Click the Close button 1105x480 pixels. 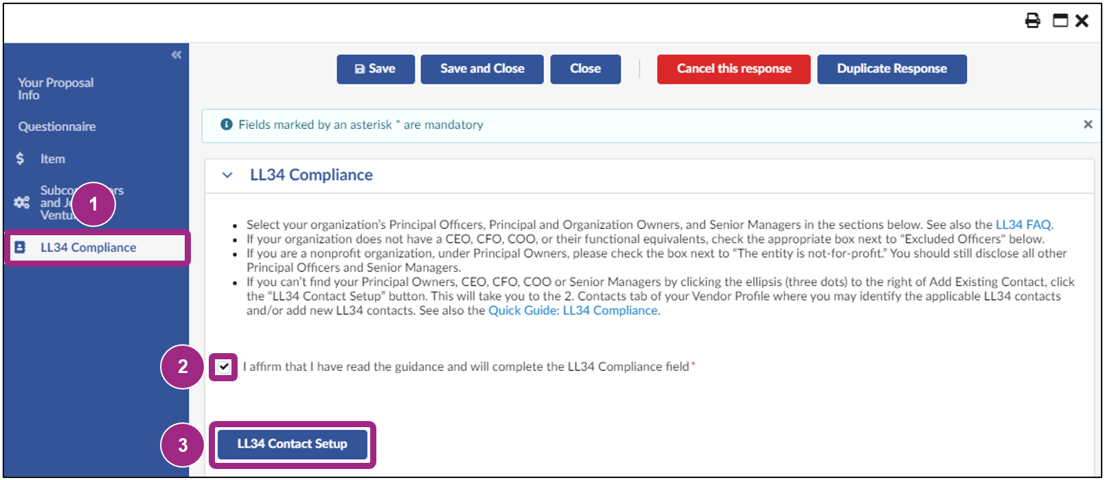pyautogui.click(x=585, y=69)
